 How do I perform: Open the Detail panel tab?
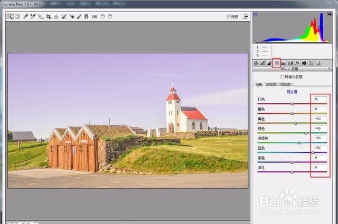pos(269,63)
